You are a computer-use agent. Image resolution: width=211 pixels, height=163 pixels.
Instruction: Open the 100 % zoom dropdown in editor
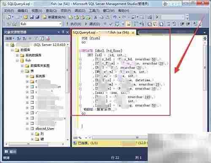[x=86, y=138]
